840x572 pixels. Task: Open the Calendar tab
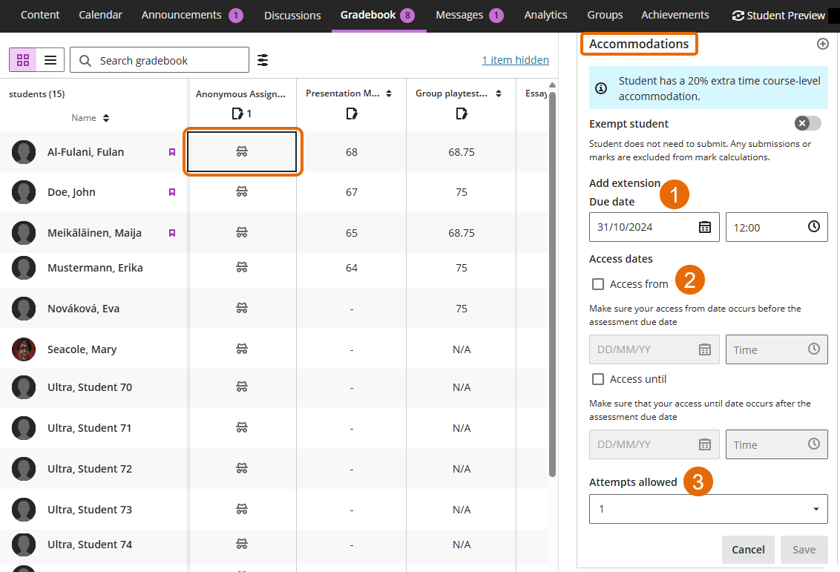100,15
